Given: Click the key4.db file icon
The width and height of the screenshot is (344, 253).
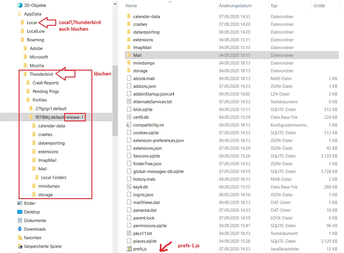Looking at the screenshot, I should tap(129, 187).
